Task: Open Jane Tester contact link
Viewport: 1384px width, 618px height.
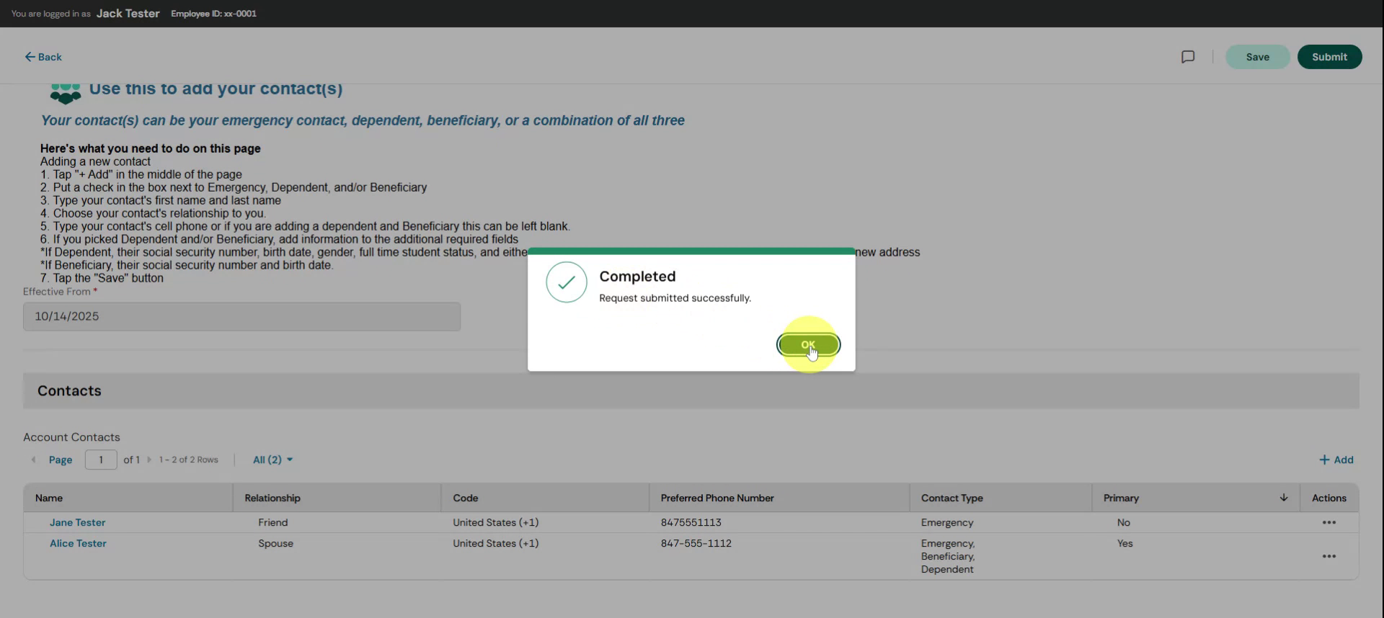Action: click(x=77, y=522)
